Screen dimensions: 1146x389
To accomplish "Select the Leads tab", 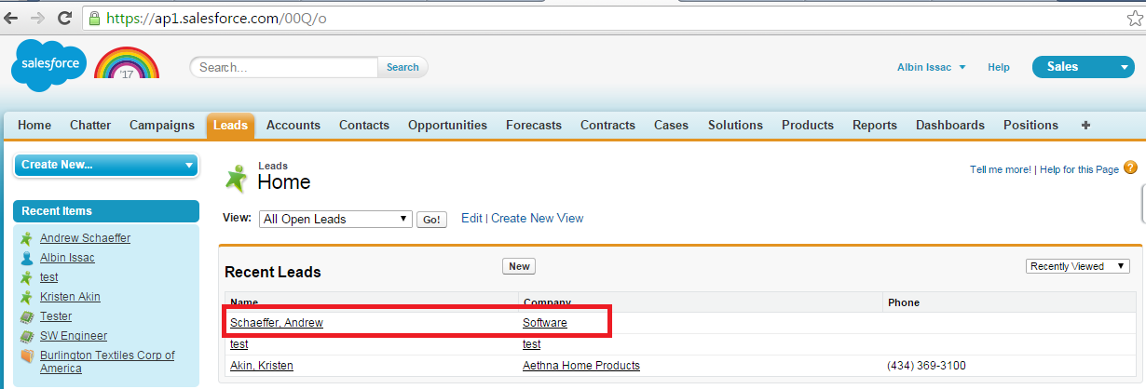I will pyautogui.click(x=230, y=125).
